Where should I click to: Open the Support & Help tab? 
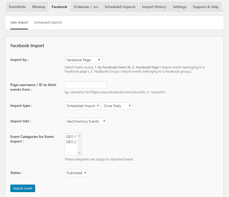(x=205, y=7)
